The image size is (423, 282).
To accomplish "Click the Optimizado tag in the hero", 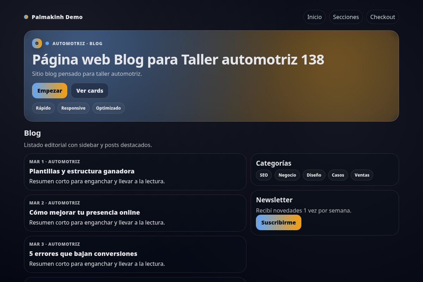I will click(x=109, y=108).
